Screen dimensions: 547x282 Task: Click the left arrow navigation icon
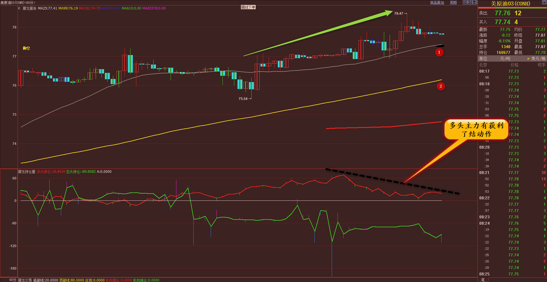465,2
